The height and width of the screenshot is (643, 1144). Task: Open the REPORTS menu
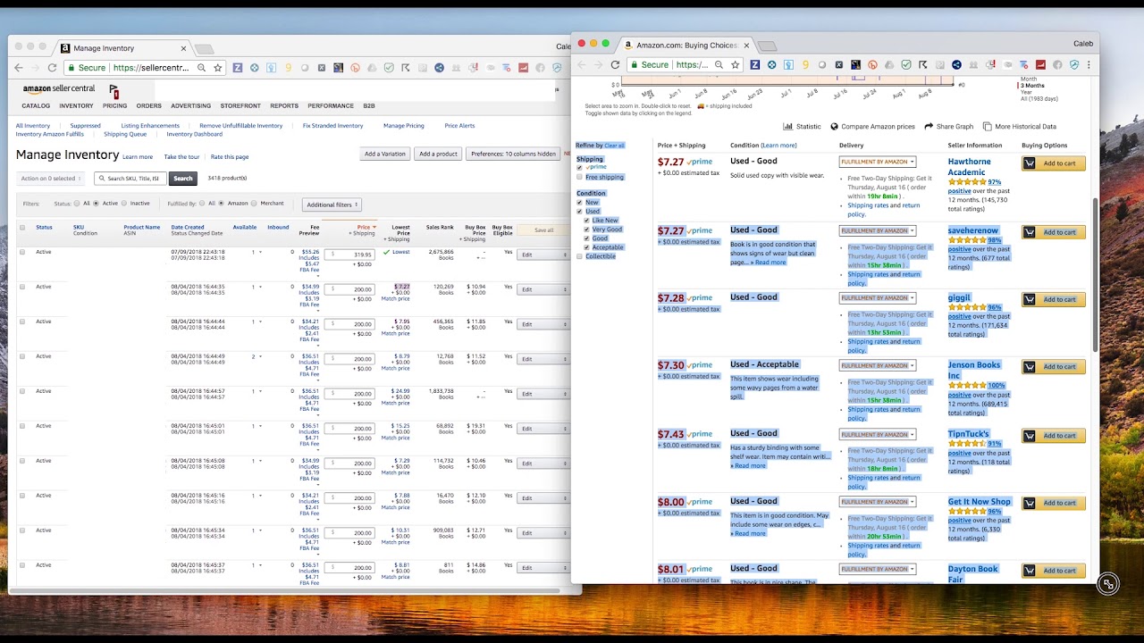284,106
